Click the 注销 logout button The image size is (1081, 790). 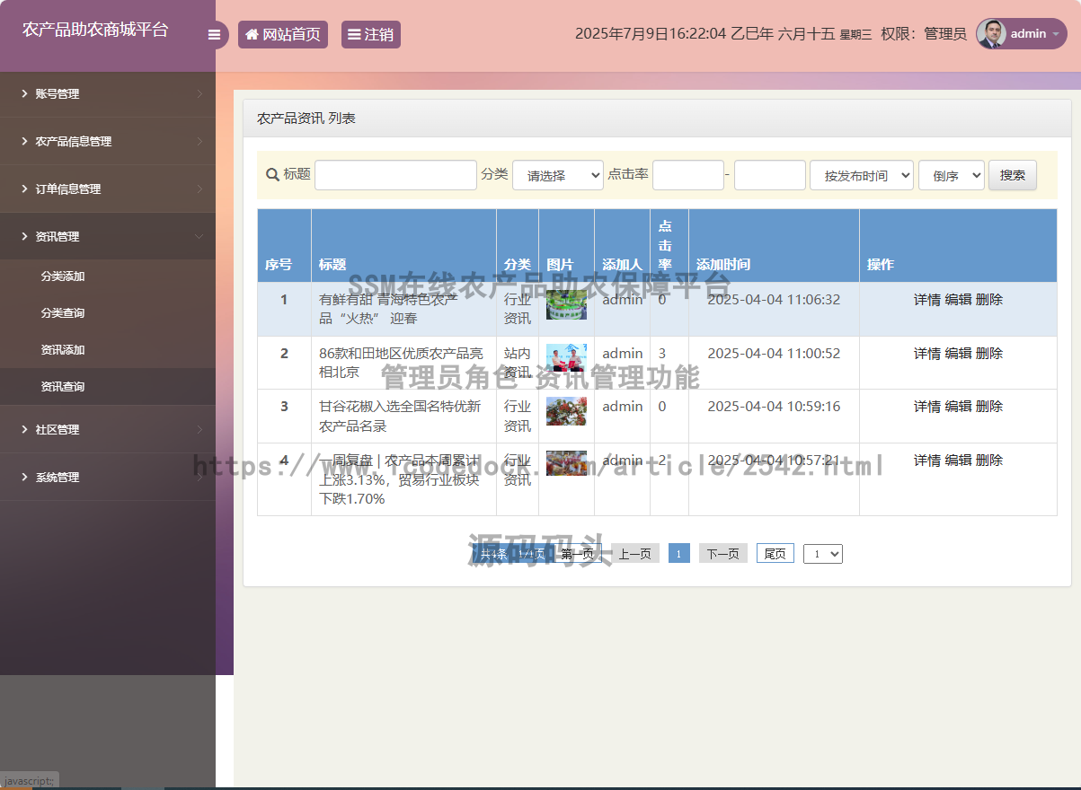pyautogui.click(x=371, y=35)
